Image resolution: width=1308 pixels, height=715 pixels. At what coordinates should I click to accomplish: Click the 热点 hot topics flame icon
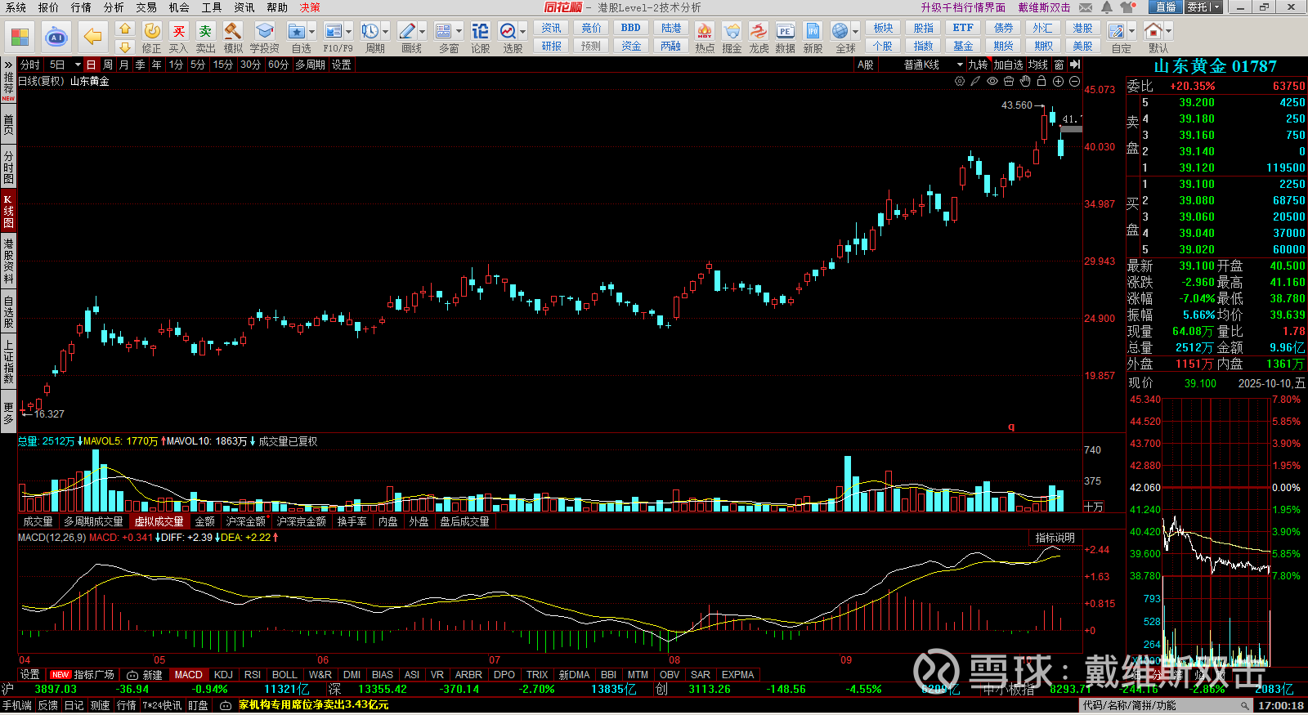(x=704, y=37)
